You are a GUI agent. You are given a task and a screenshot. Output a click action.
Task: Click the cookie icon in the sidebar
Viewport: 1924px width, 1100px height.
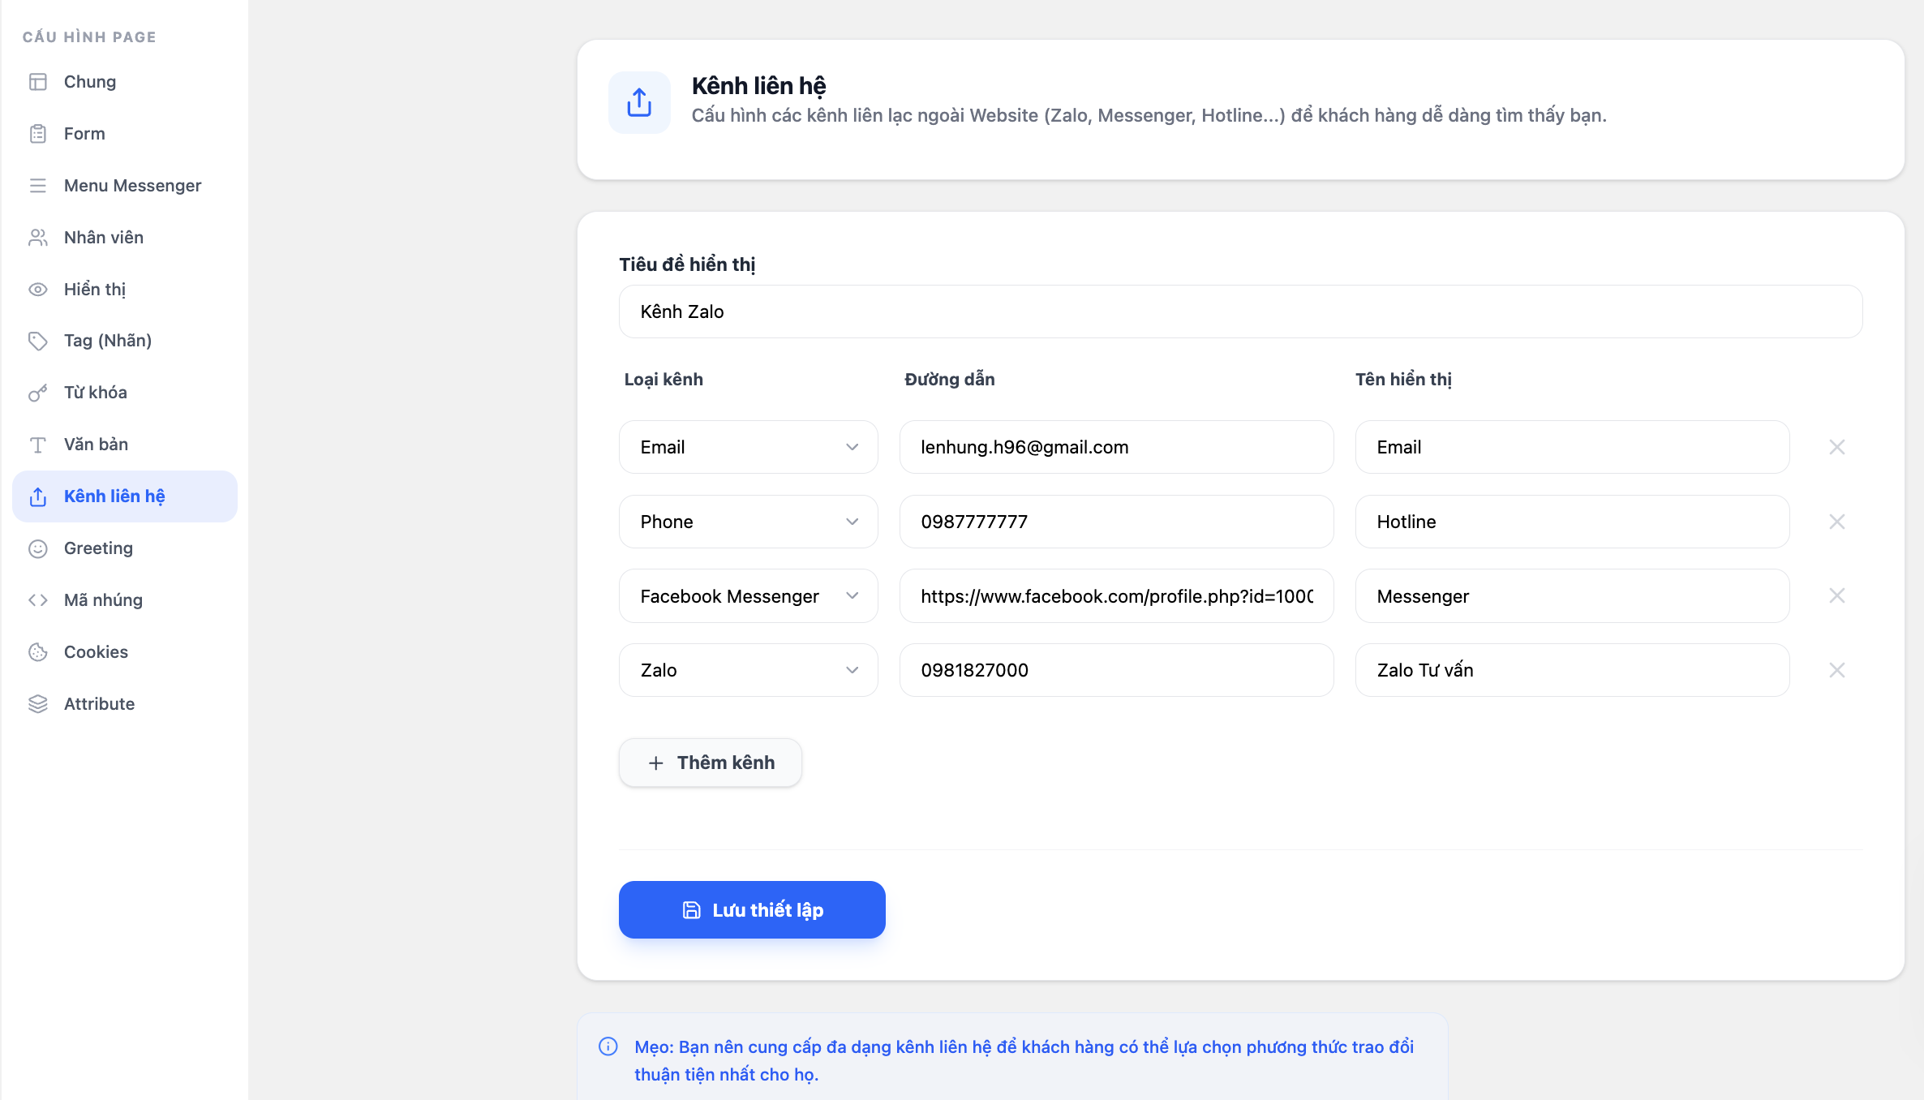click(x=38, y=652)
